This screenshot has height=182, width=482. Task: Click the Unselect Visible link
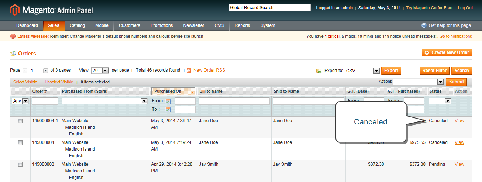pos(59,82)
